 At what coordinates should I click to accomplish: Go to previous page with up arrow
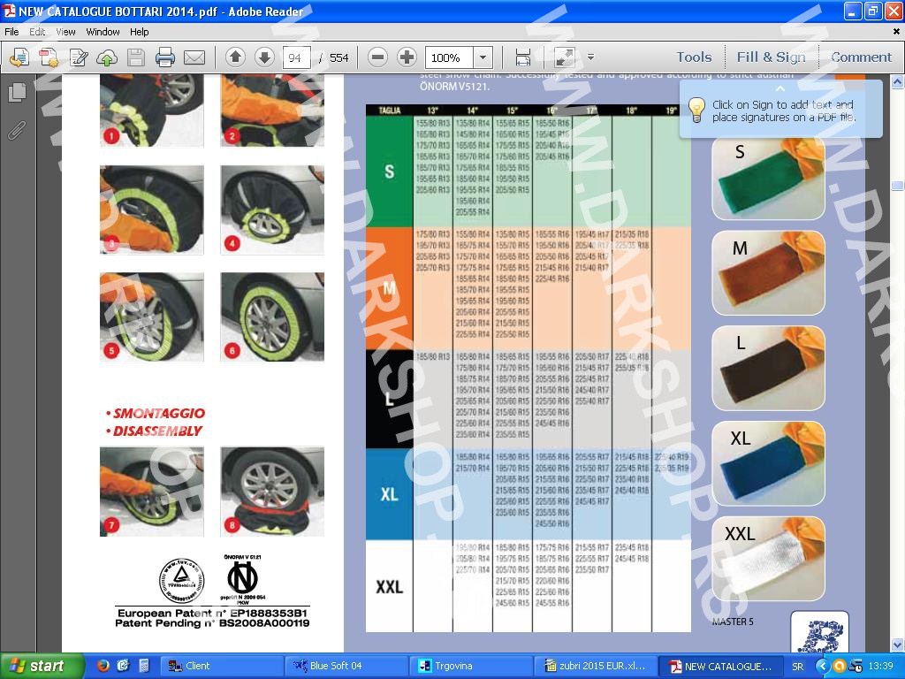235,57
